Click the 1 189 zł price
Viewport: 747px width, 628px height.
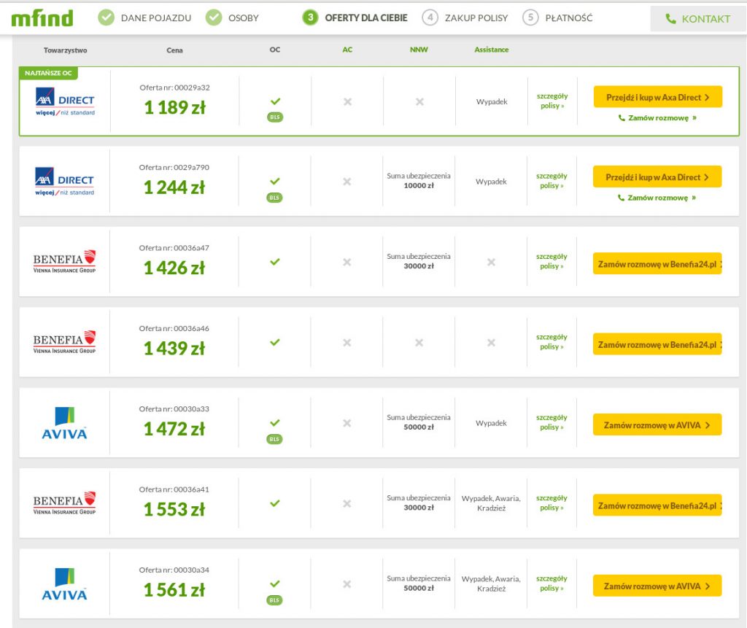tap(175, 108)
